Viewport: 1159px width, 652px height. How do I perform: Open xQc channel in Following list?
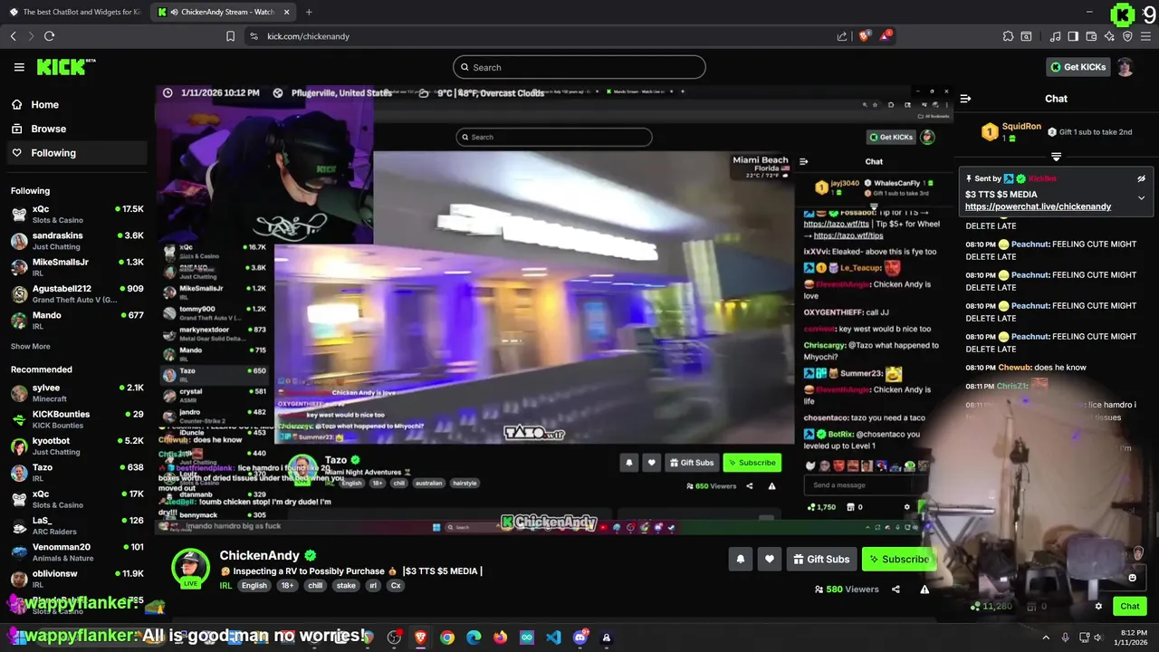[76, 214]
